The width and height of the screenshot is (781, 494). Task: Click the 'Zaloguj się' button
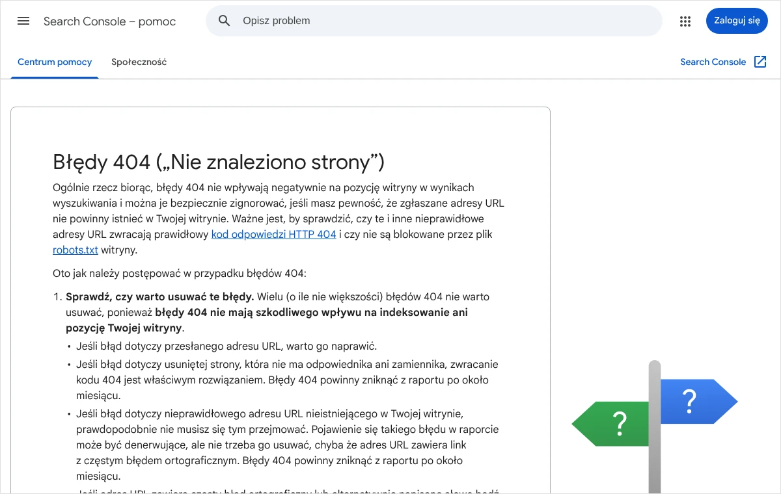click(x=737, y=20)
